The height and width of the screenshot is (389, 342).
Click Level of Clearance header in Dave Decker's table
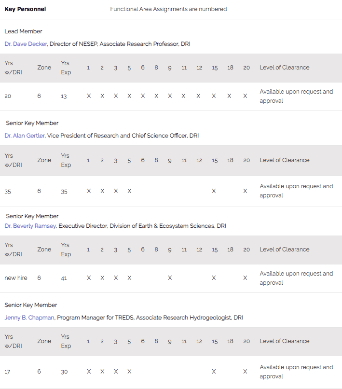tap(284, 68)
